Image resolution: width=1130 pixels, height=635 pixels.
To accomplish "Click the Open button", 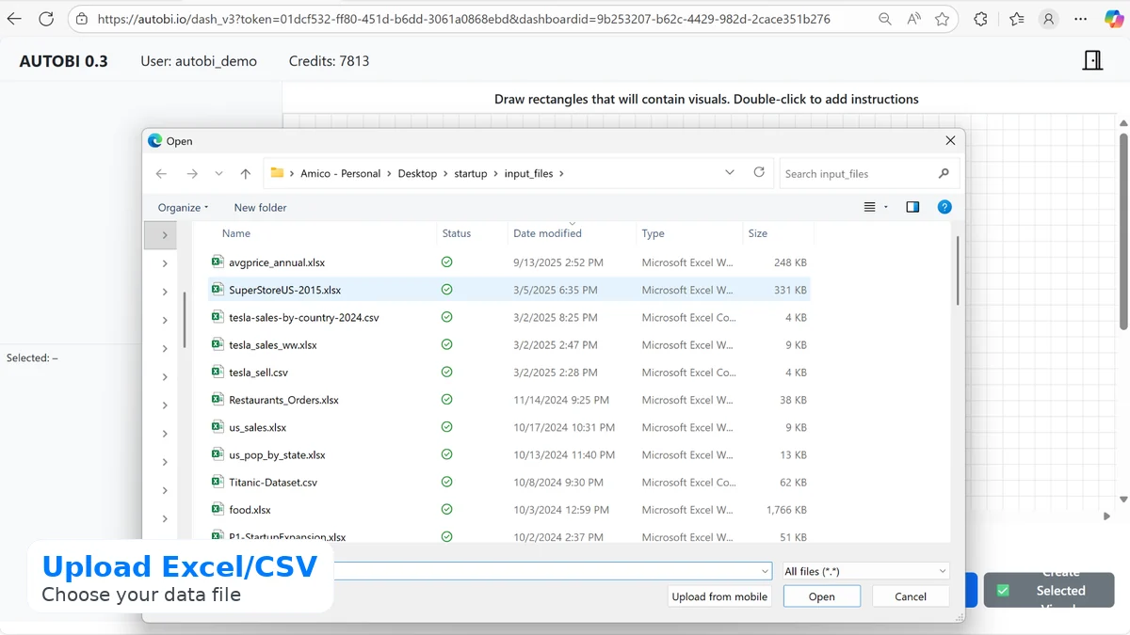I will [822, 596].
